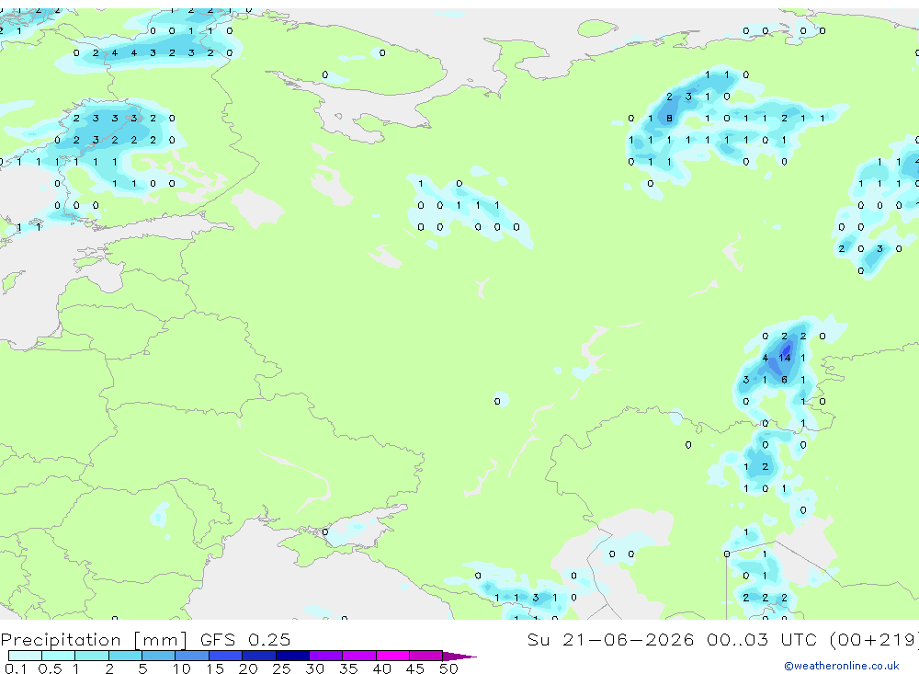Click the '8' precipitation value on the map
Image resolution: width=919 pixels, height=674 pixels.
click(669, 119)
